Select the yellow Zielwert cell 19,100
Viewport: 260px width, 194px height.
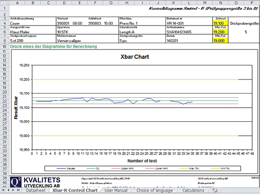[220, 23]
